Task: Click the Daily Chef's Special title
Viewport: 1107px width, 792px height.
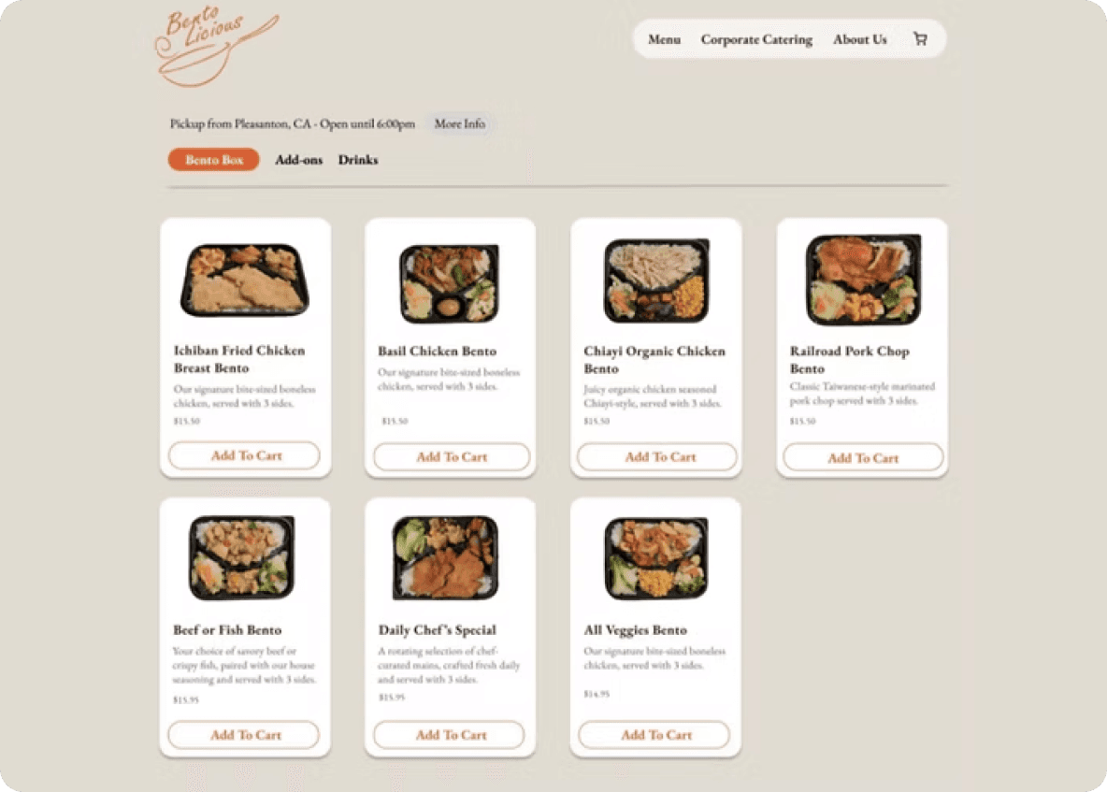Action: tap(437, 629)
